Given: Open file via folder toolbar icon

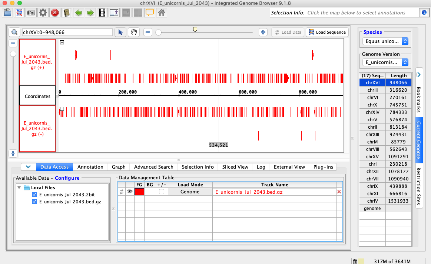Looking at the screenshot, I should point(7,13).
